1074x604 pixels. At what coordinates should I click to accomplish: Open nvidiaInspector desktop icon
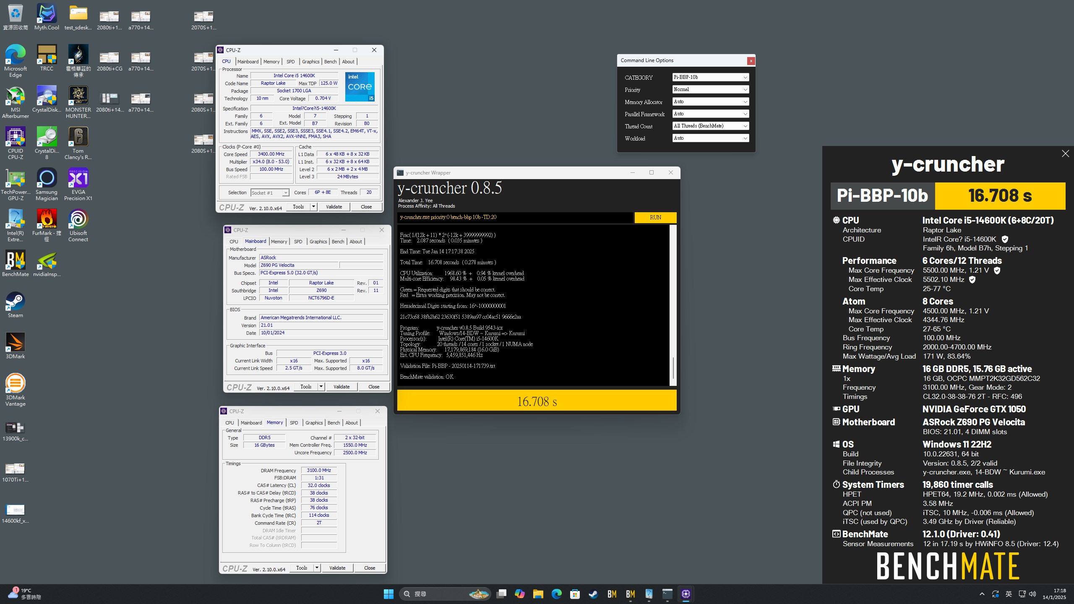(x=47, y=263)
